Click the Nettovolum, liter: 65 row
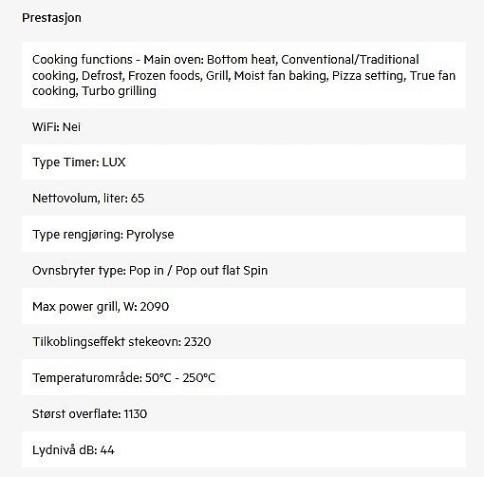The width and height of the screenshot is (484, 477). tap(244, 199)
